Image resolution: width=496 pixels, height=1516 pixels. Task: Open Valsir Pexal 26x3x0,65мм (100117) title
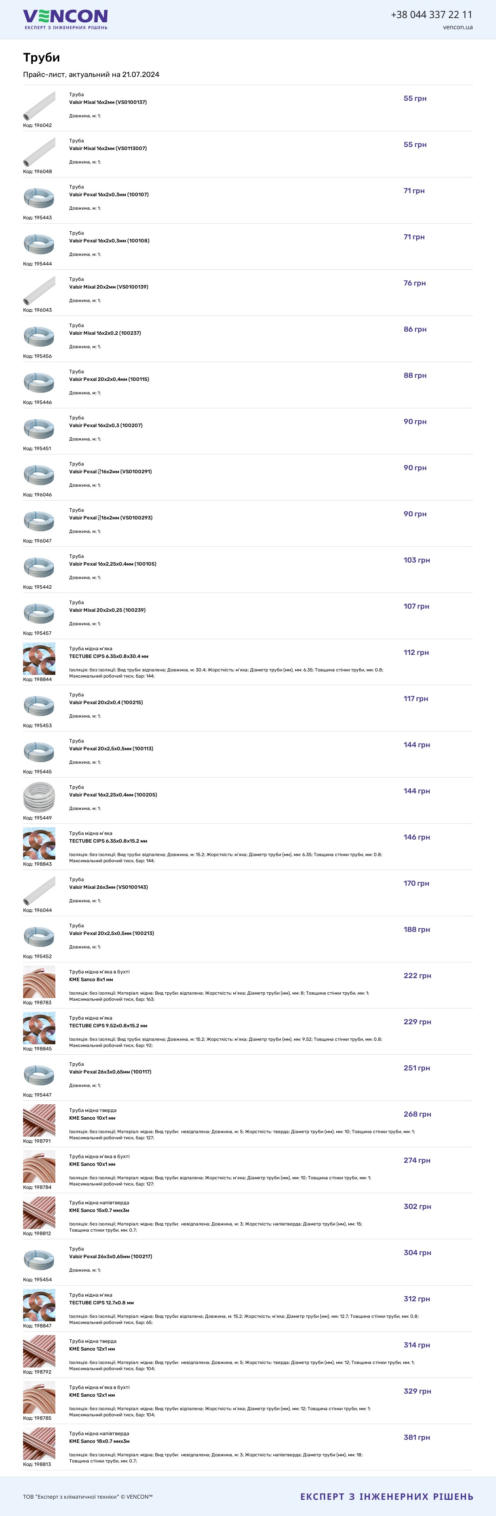coord(110,1072)
